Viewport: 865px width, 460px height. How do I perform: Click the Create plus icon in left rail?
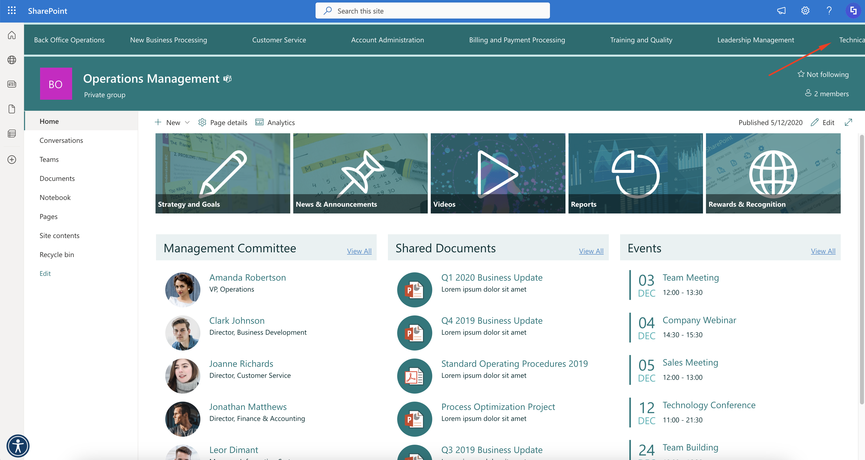click(x=12, y=159)
